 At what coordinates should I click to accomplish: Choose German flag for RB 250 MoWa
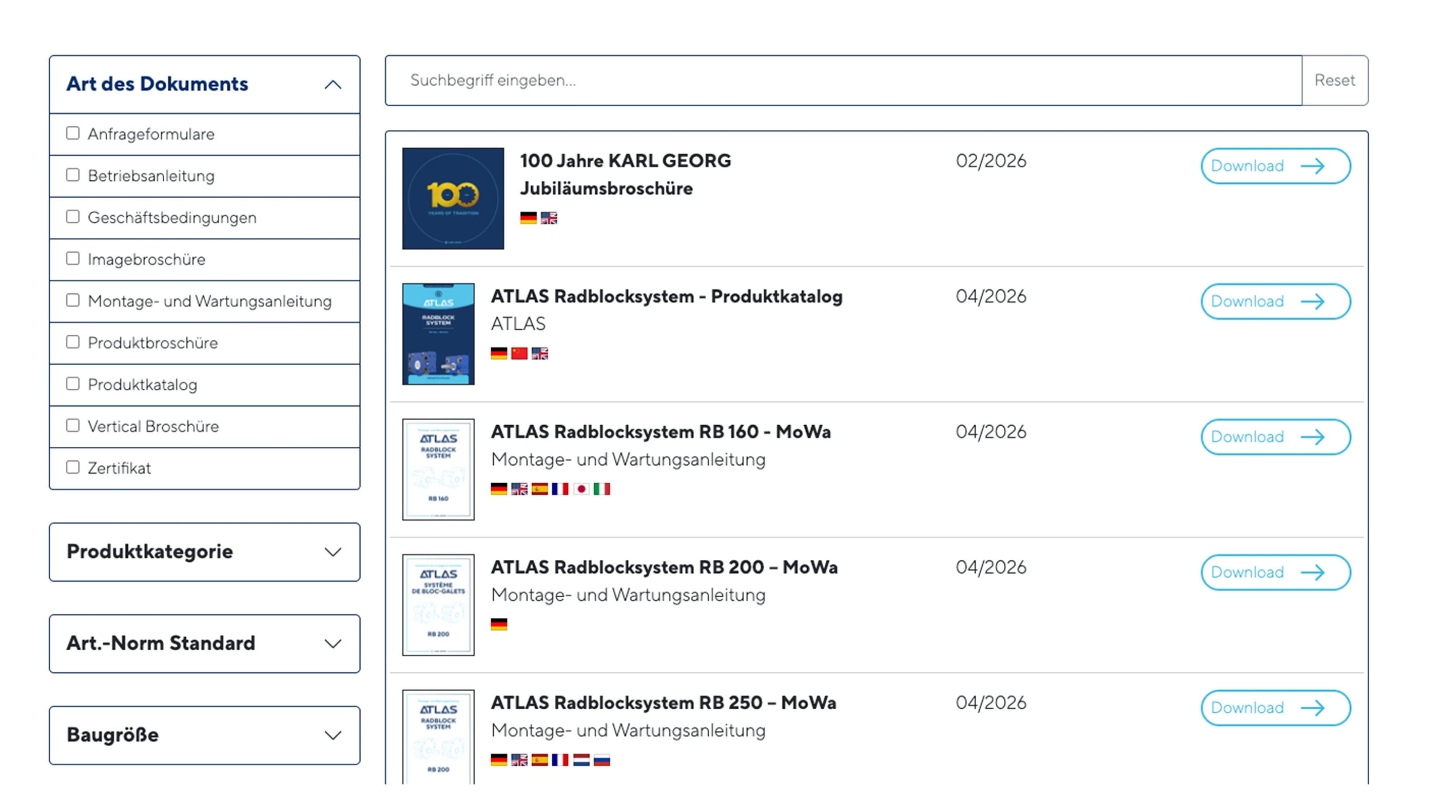499,760
